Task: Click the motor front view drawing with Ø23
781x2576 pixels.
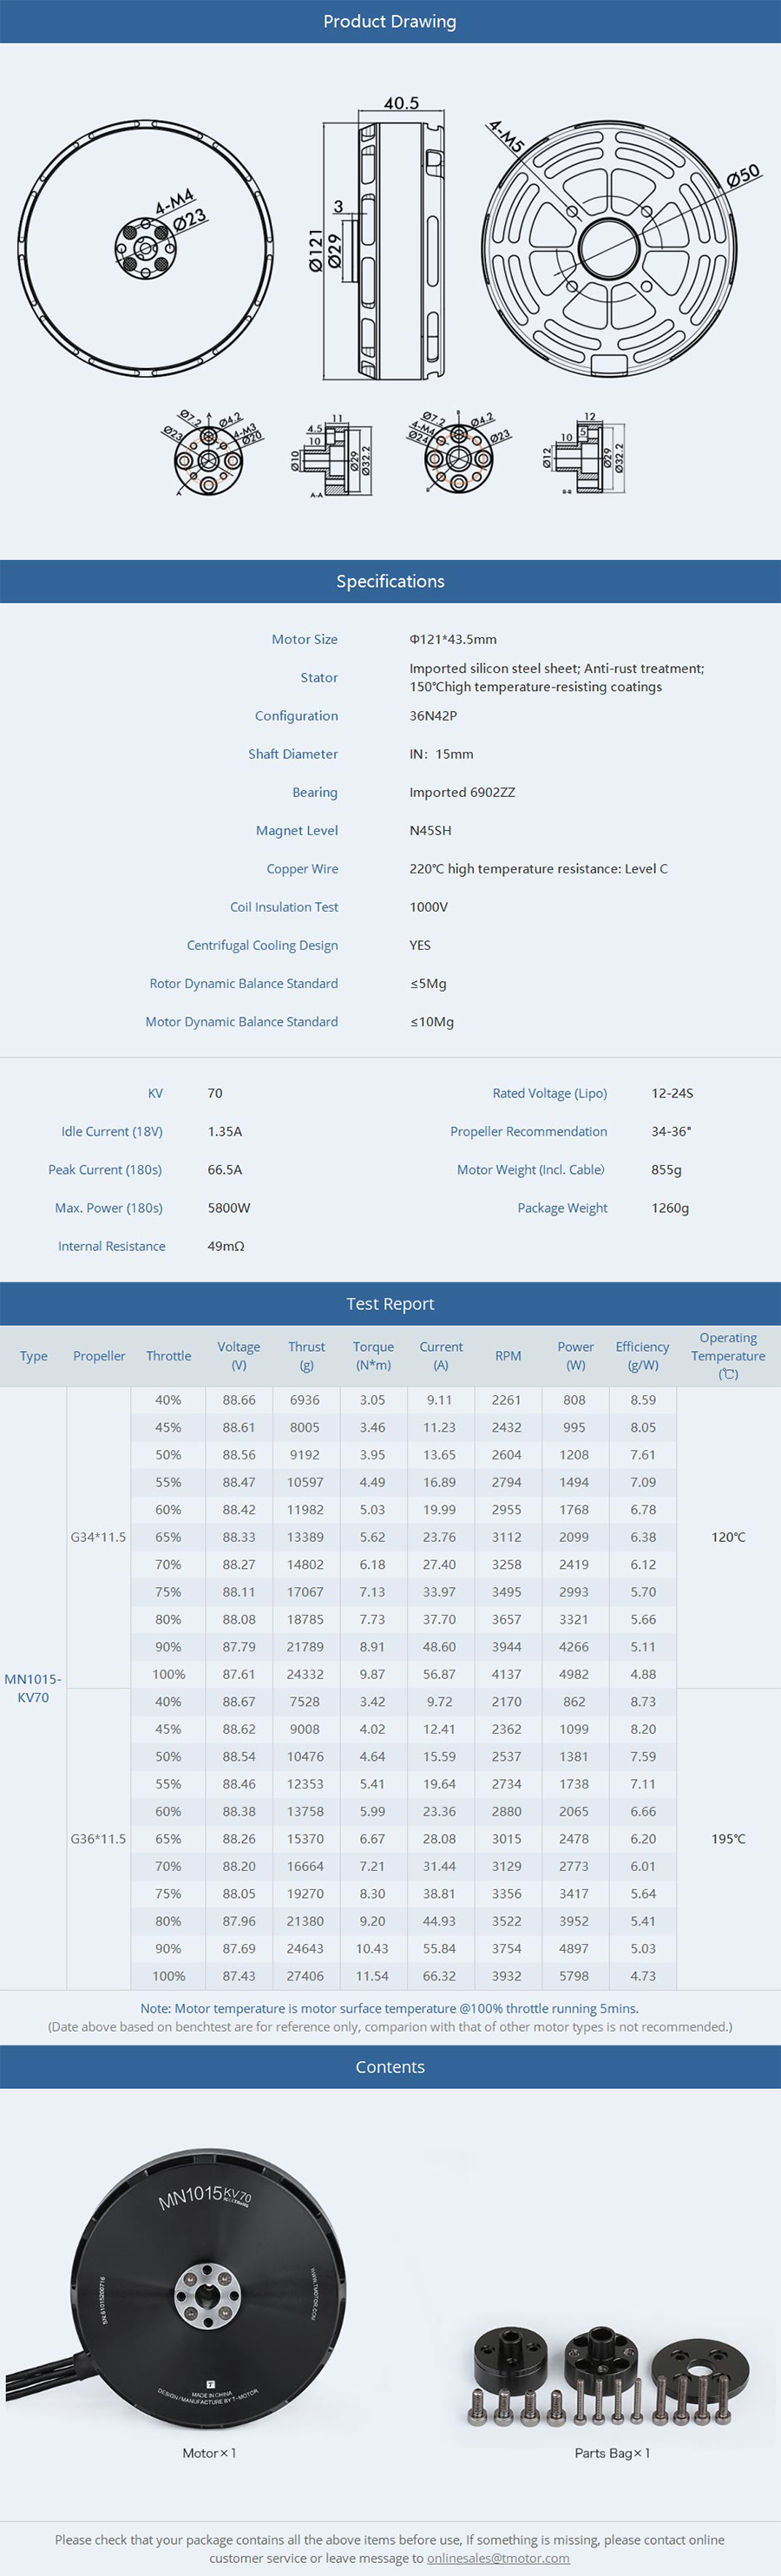Action: click(145, 248)
